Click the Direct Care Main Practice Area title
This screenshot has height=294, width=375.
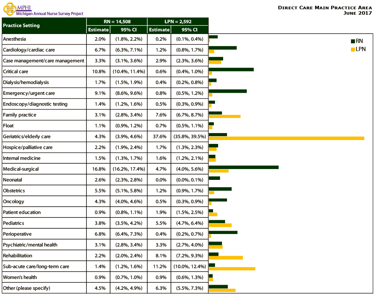point(325,8)
